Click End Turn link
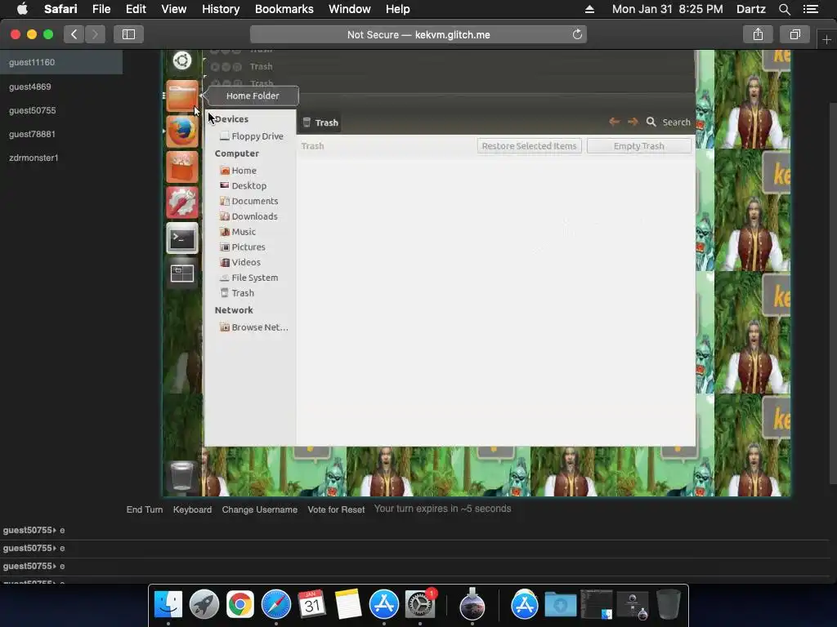Viewport: 837px width, 627px height. [x=145, y=509]
